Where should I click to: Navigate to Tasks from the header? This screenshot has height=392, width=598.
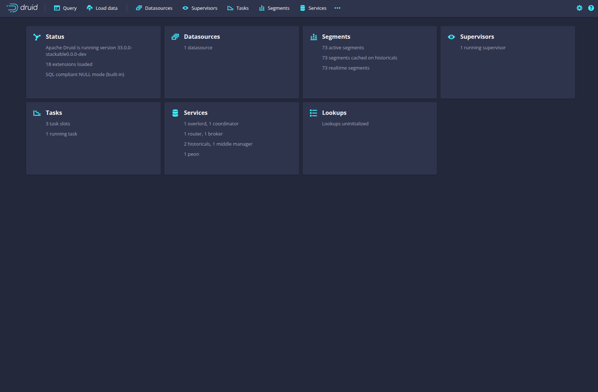(238, 8)
